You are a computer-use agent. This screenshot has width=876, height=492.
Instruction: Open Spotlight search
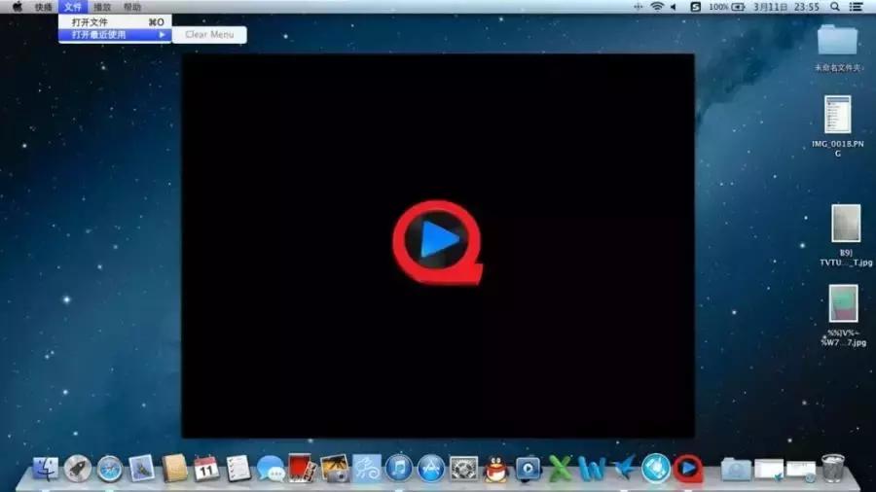[835, 7]
